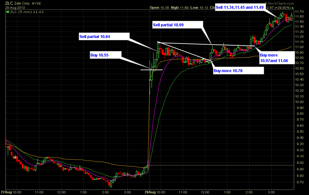Click the 27Aug 10:00 time axis label
Viewport: 309px width, 195px height.
pyautogui.click(x=11, y=192)
